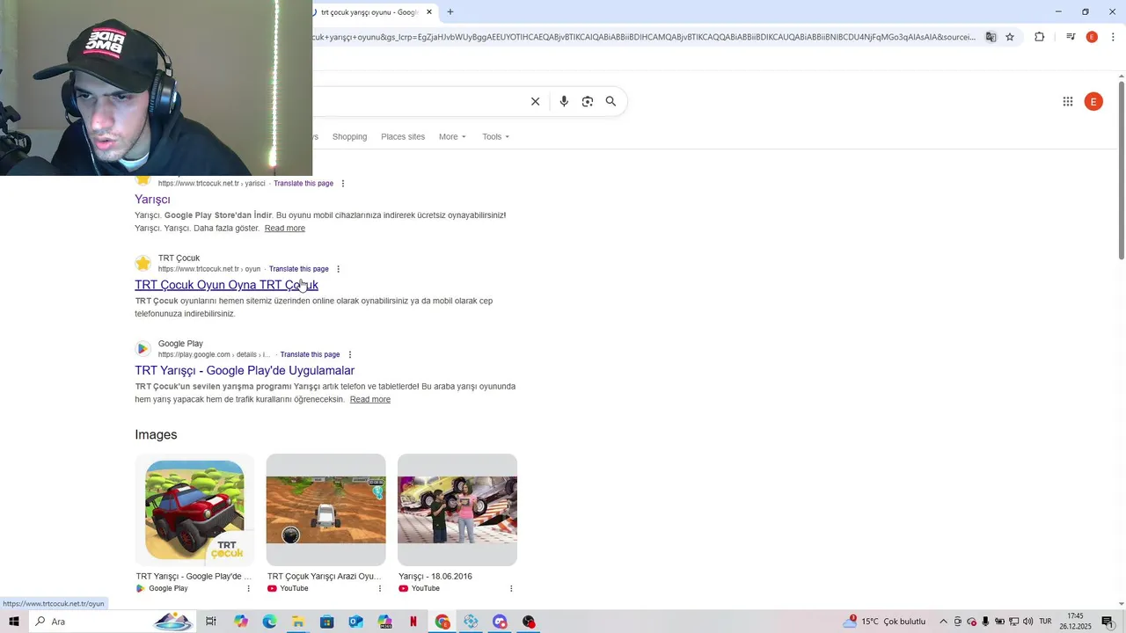This screenshot has height=633, width=1126.
Task: Open options for TRT Yarışçı Google Play image
Action: (x=249, y=589)
